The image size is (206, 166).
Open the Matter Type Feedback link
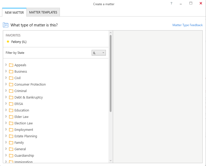(187, 25)
